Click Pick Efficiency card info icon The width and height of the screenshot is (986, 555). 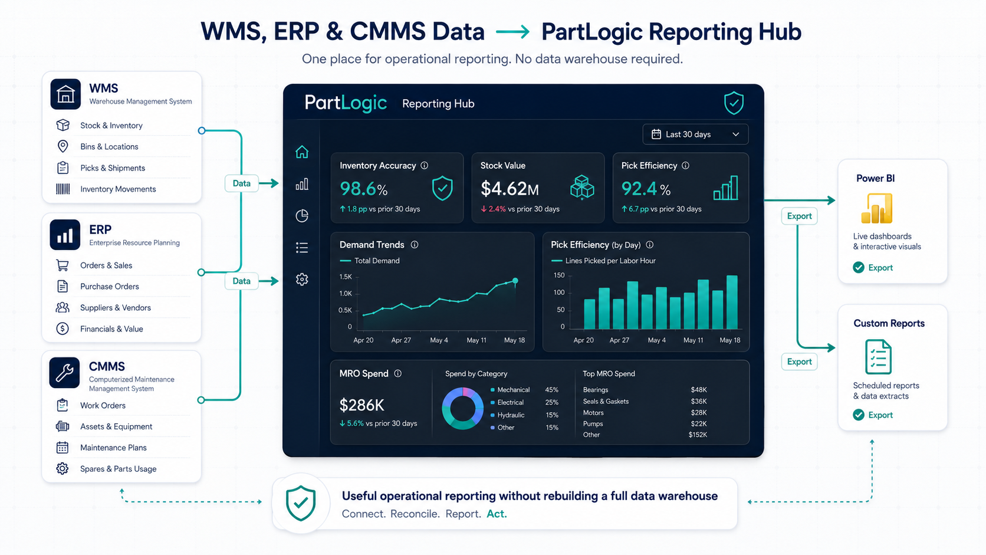[x=685, y=166]
